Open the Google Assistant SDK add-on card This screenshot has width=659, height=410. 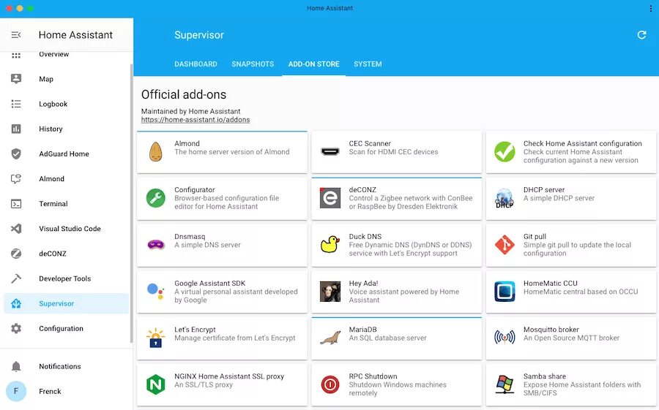point(222,292)
